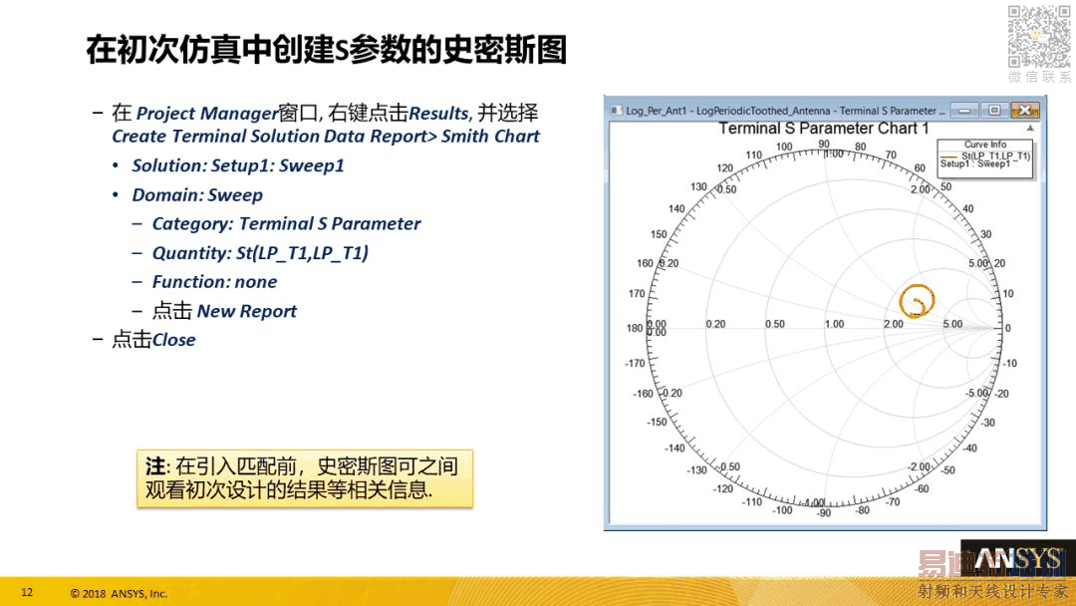
Task: Close the Terminal S Parameter window
Action: click(1024, 110)
